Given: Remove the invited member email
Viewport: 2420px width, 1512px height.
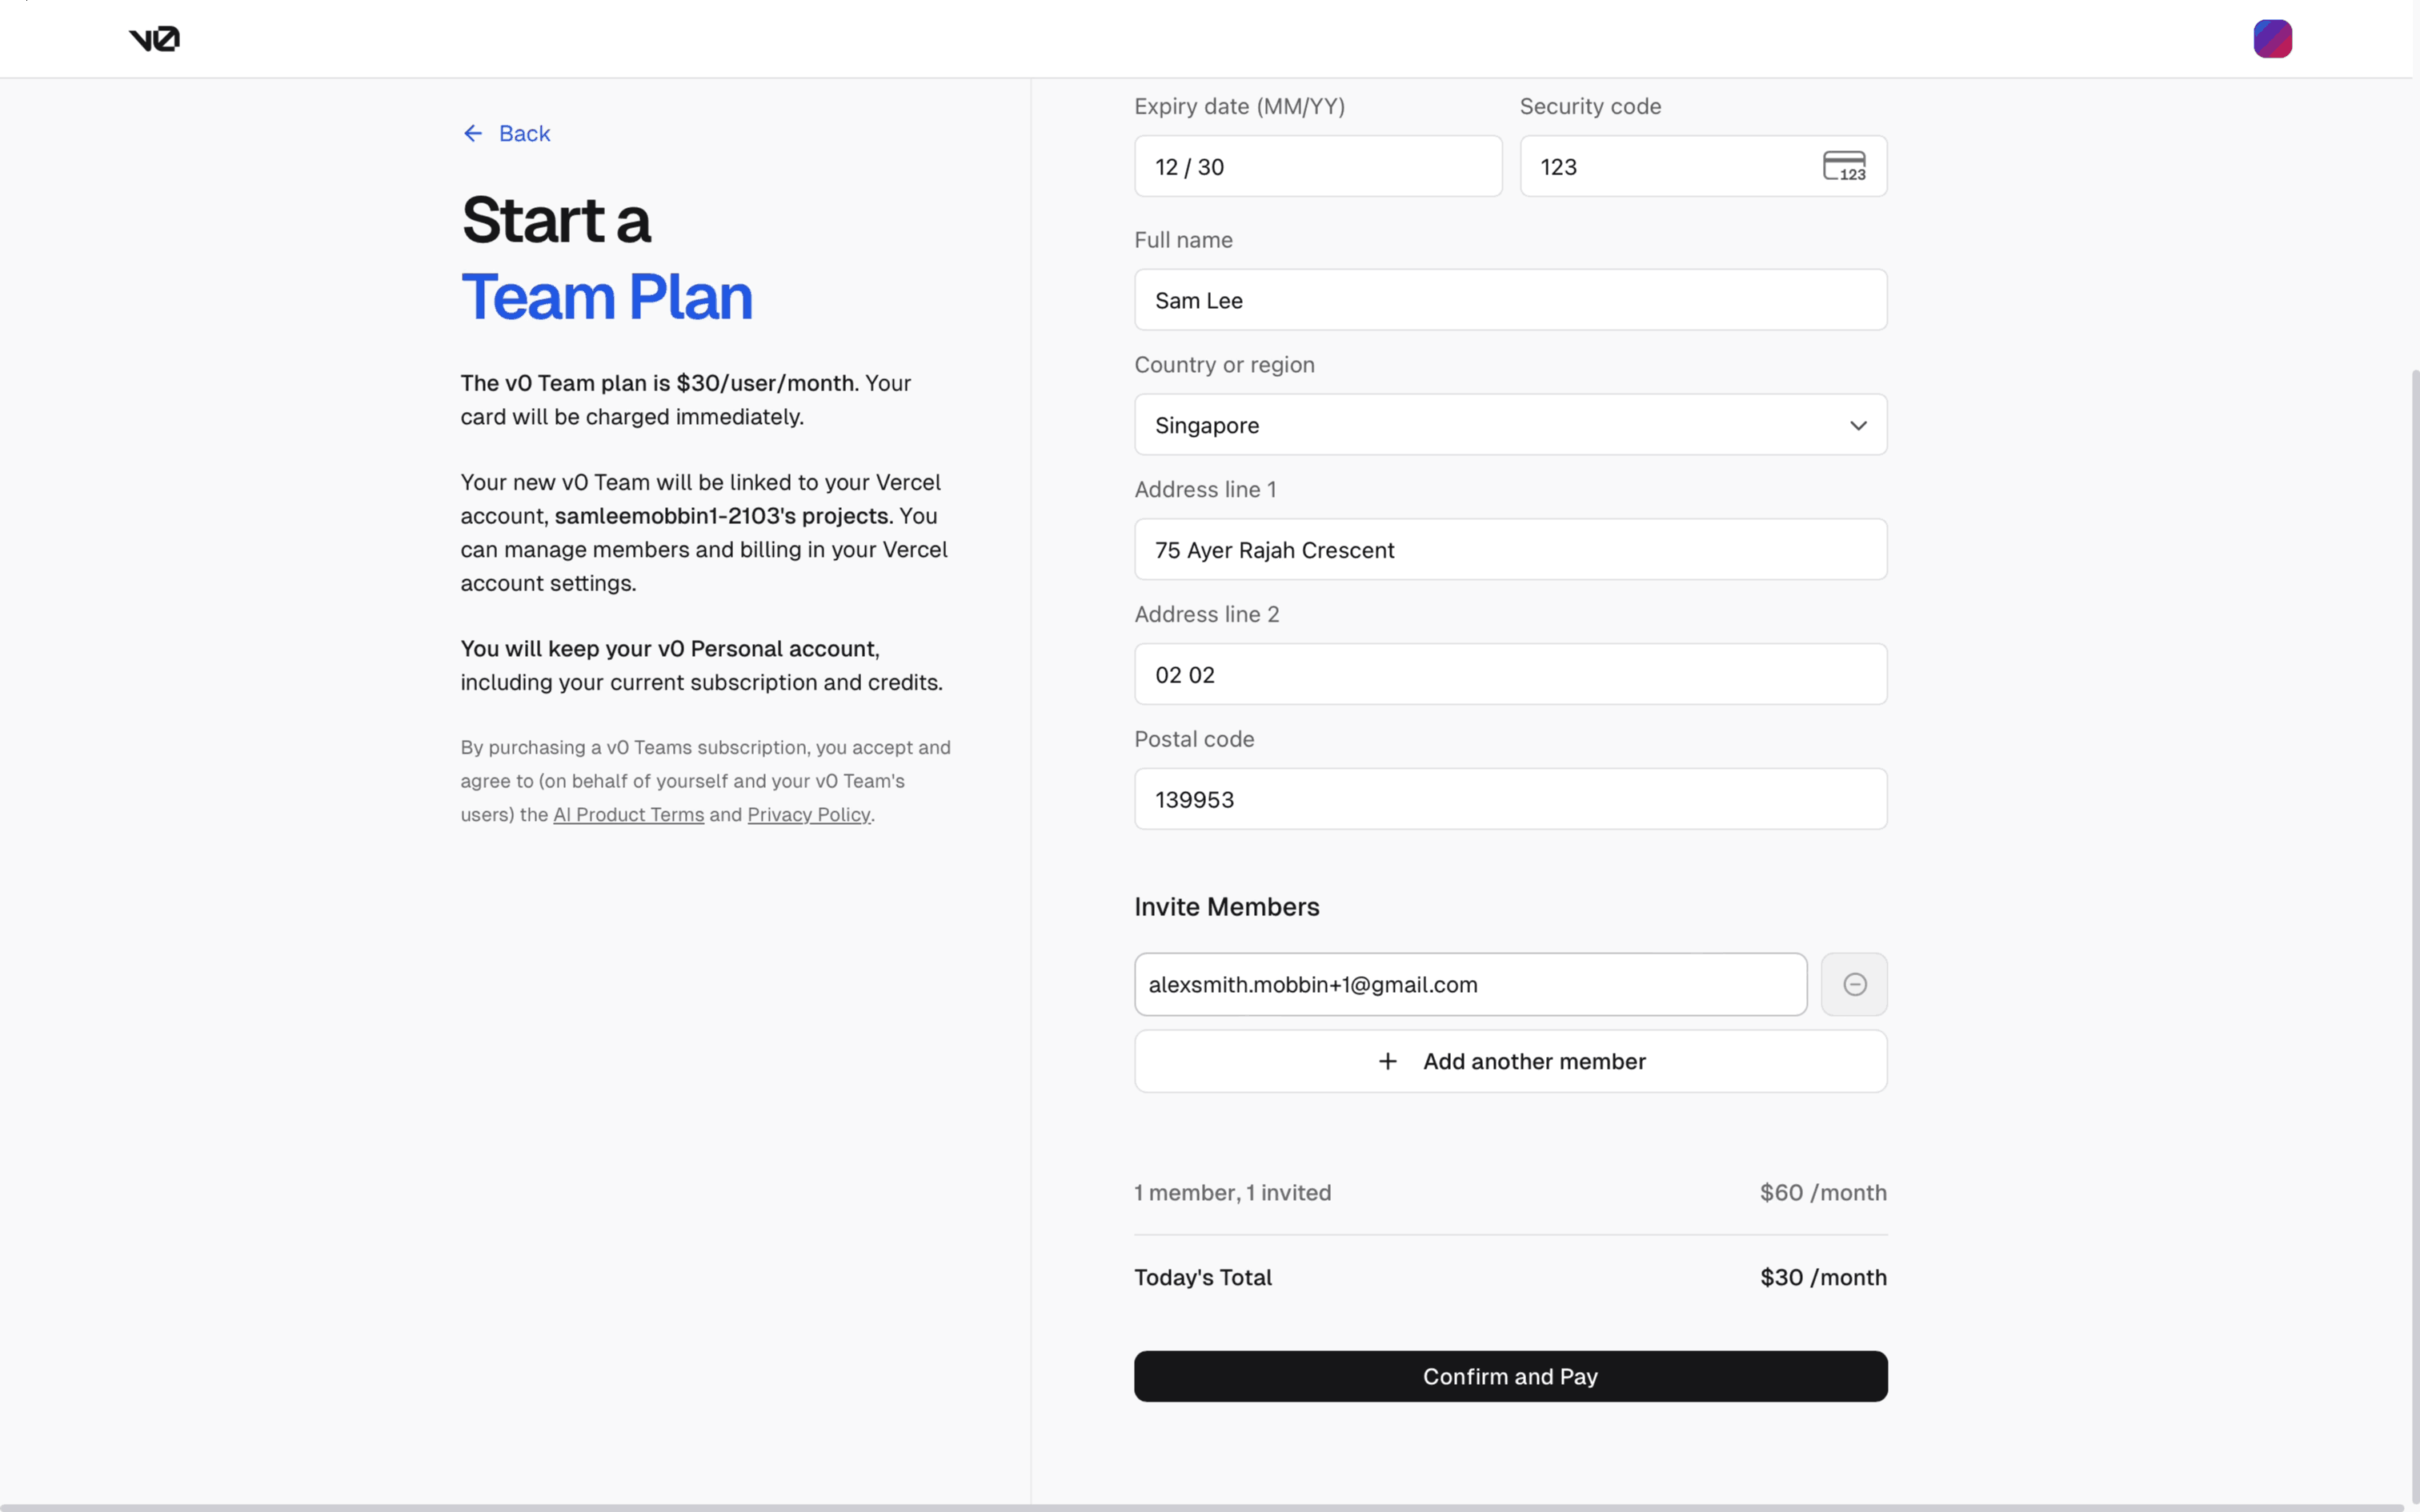Looking at the screenshot, I should click(x=1853, y=984).
